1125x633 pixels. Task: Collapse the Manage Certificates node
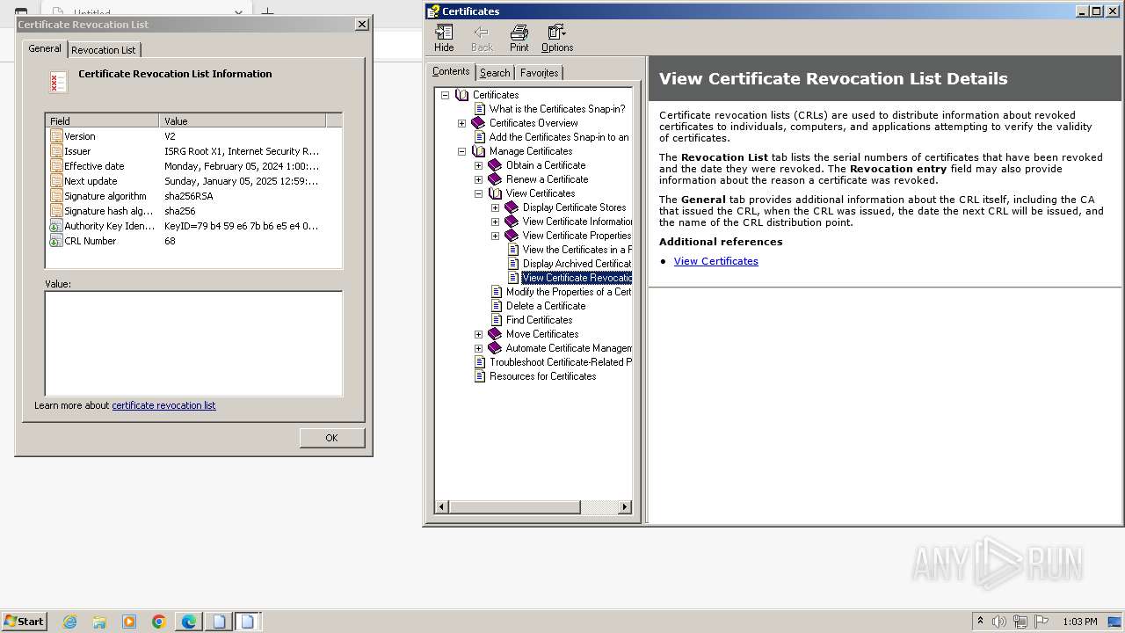pos(461,151)
